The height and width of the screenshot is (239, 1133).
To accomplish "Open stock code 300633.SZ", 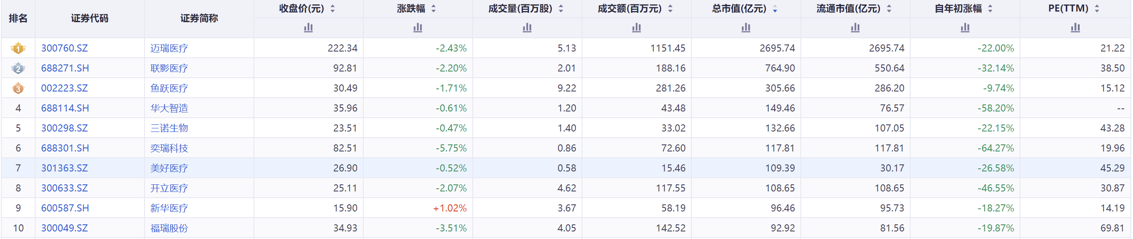I will 64,188.
